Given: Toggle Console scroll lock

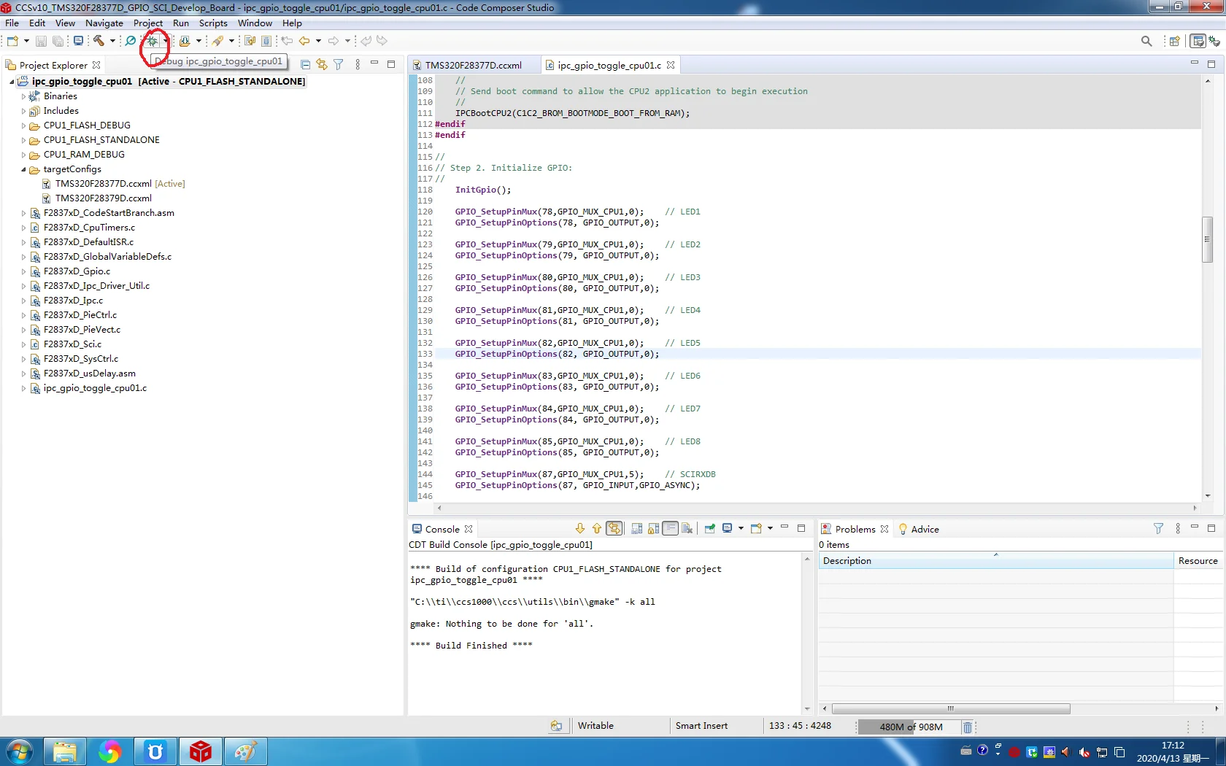Looking at the screenshot, I should [654, 528].
